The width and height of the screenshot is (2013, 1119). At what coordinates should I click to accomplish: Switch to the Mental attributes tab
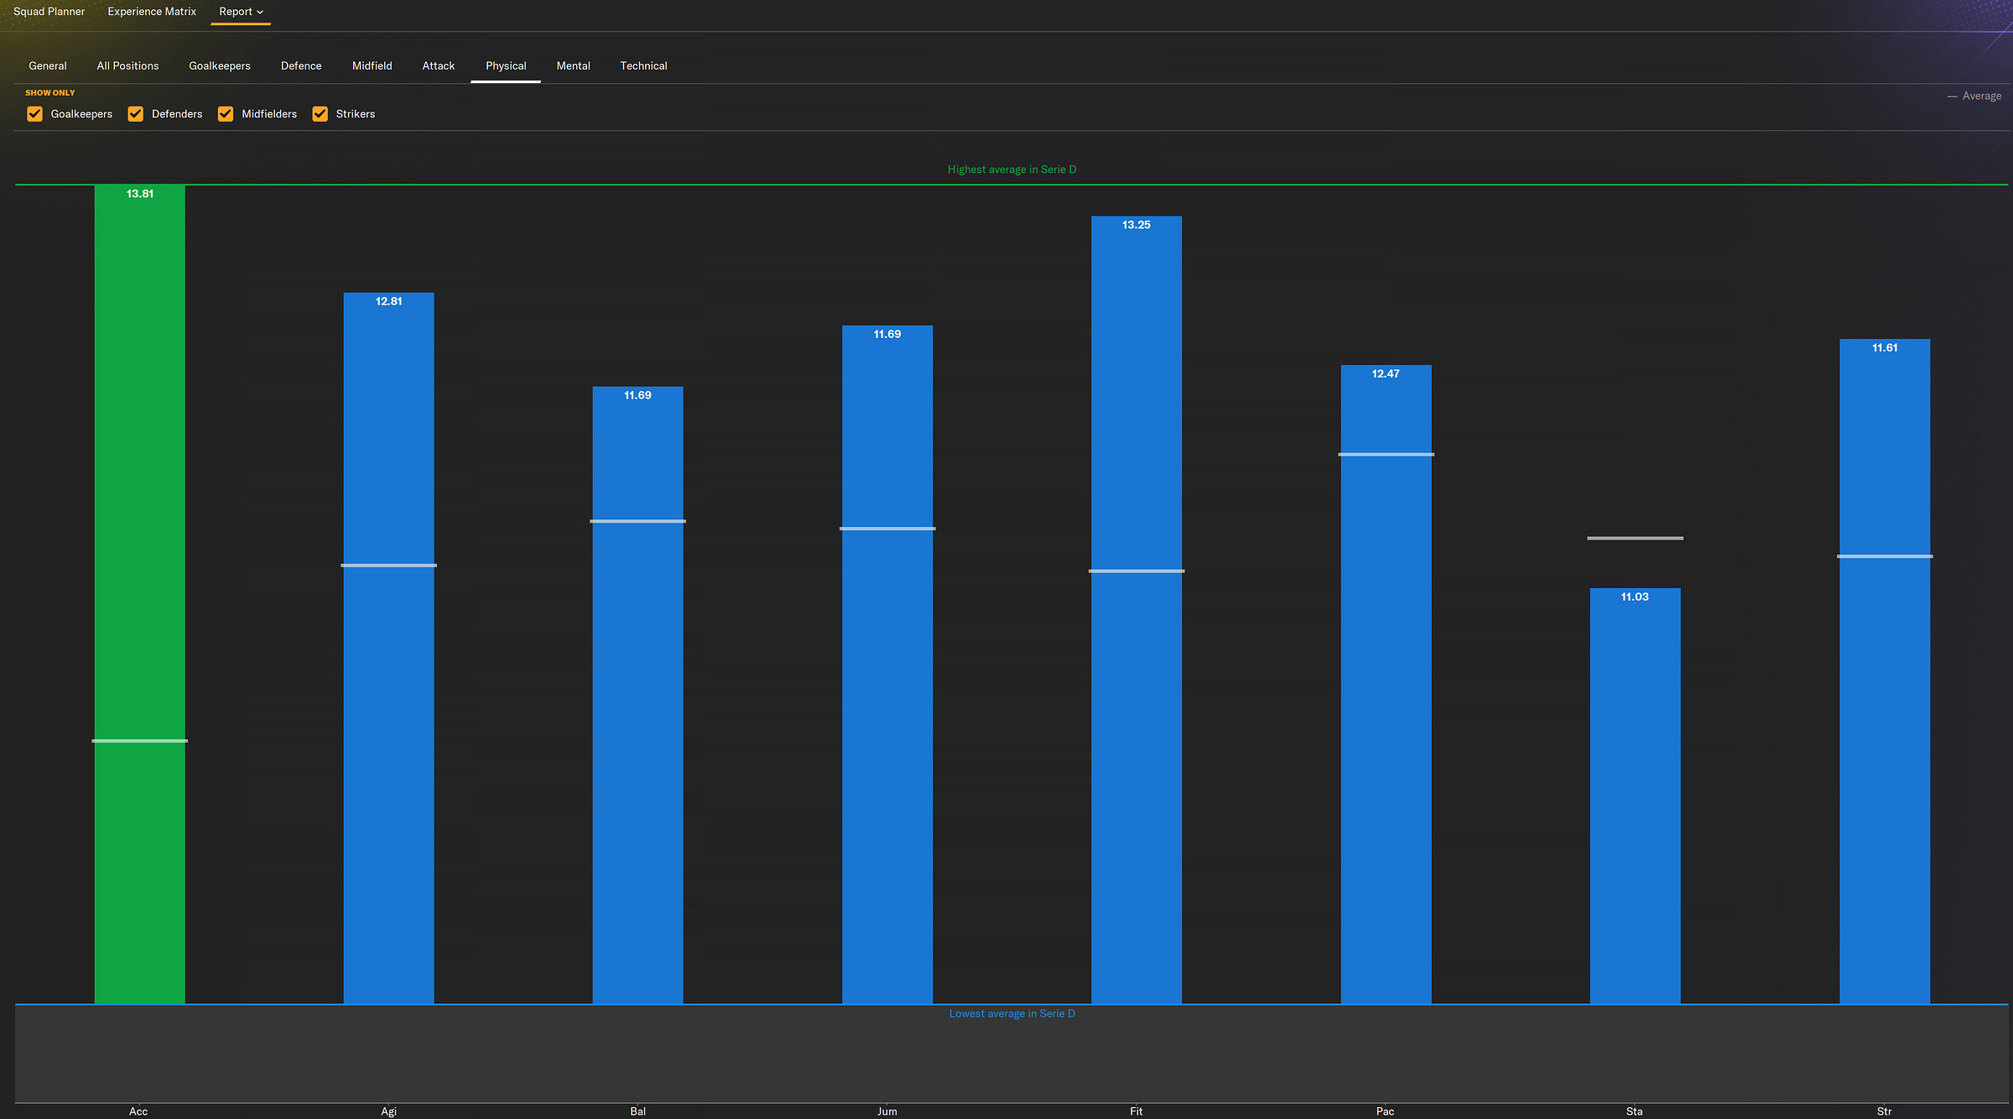click(x=573, y=65)
